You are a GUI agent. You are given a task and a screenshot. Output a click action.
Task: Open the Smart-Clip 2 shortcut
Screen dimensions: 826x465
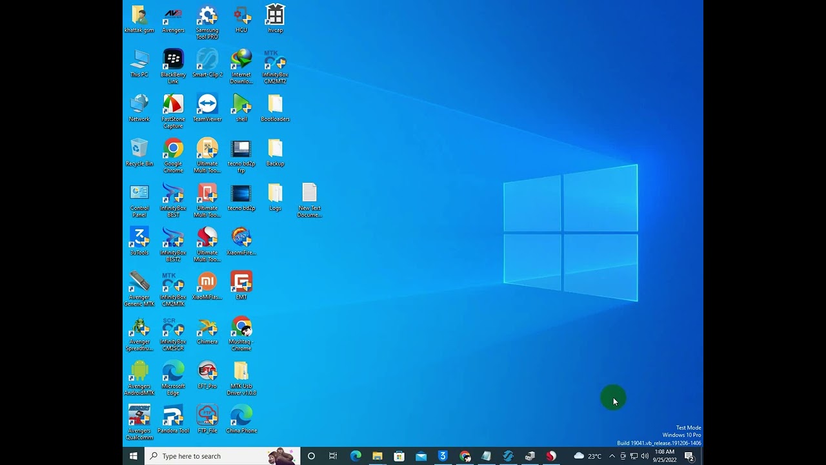click(x=207, y=63)
